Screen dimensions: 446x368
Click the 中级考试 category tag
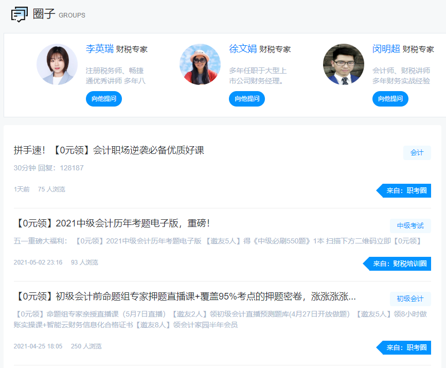410,226
